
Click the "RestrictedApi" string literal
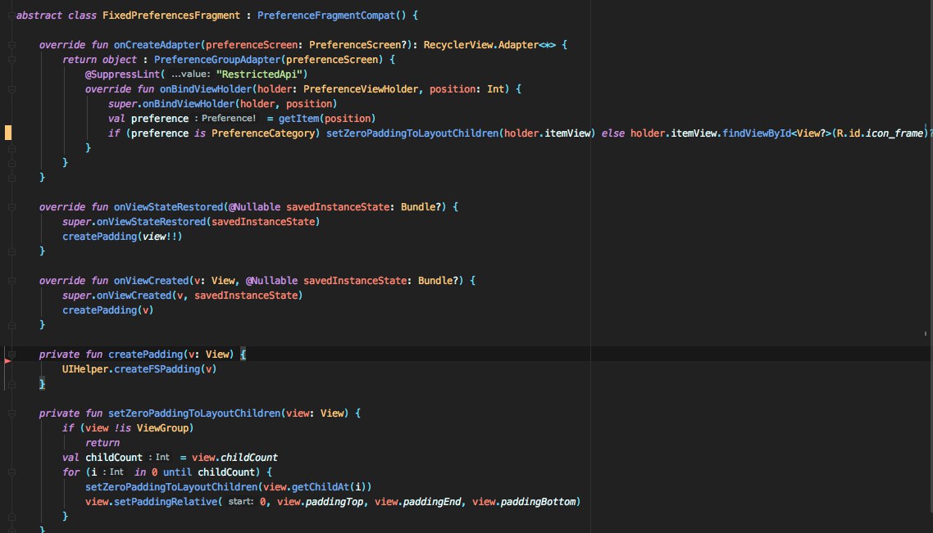259,75
